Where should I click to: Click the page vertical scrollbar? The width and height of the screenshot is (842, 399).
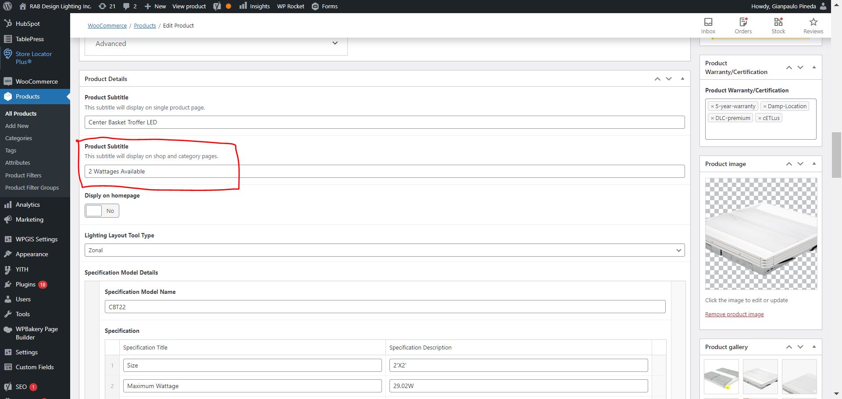point(836,155)
